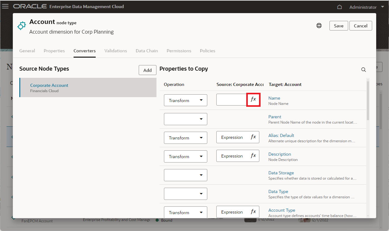Open Operation dropdown for Data Type
This screenshot has height=231, width=389.
point(185,194)
